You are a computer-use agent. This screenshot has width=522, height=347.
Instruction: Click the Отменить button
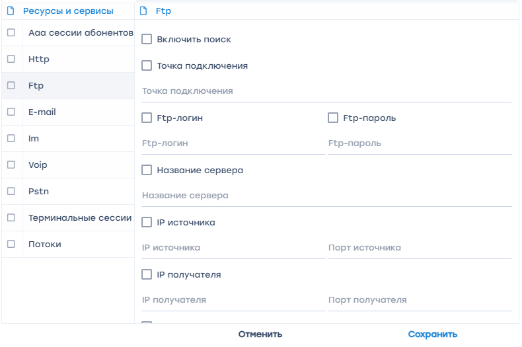point(260,334)
